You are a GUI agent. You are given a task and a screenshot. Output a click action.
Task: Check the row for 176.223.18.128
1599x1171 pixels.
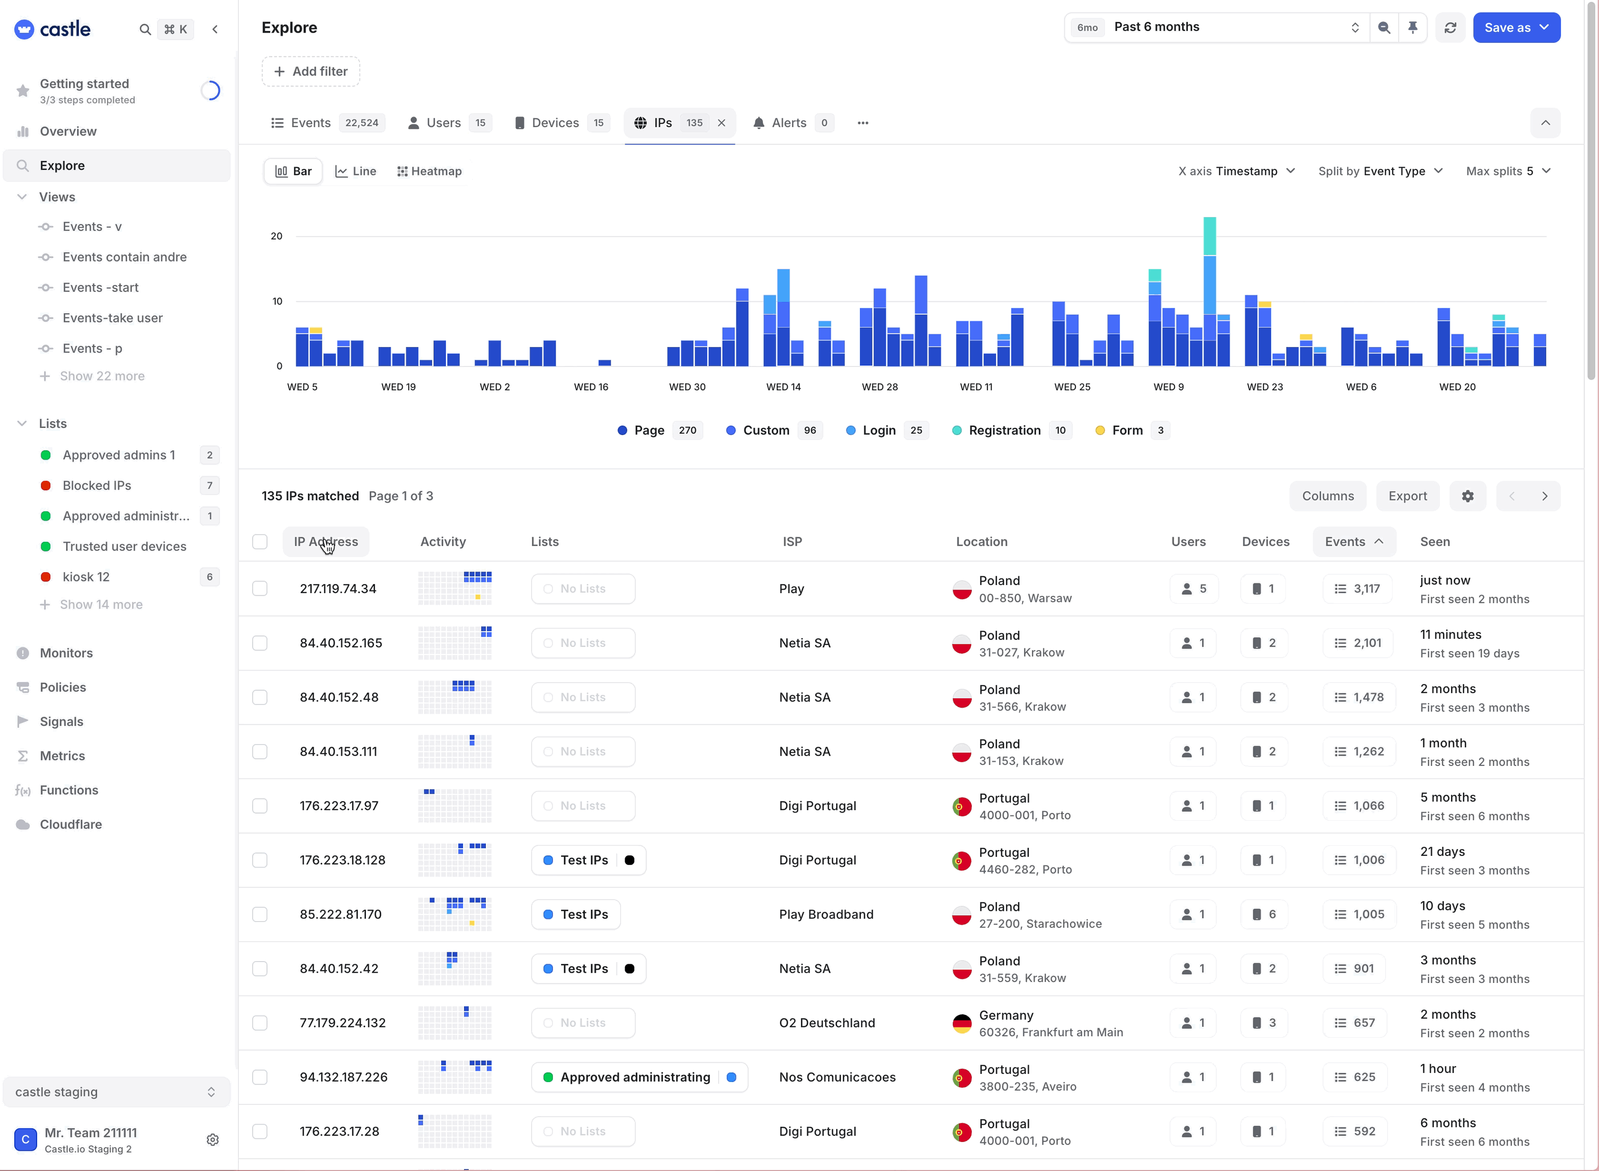(260, 860)
